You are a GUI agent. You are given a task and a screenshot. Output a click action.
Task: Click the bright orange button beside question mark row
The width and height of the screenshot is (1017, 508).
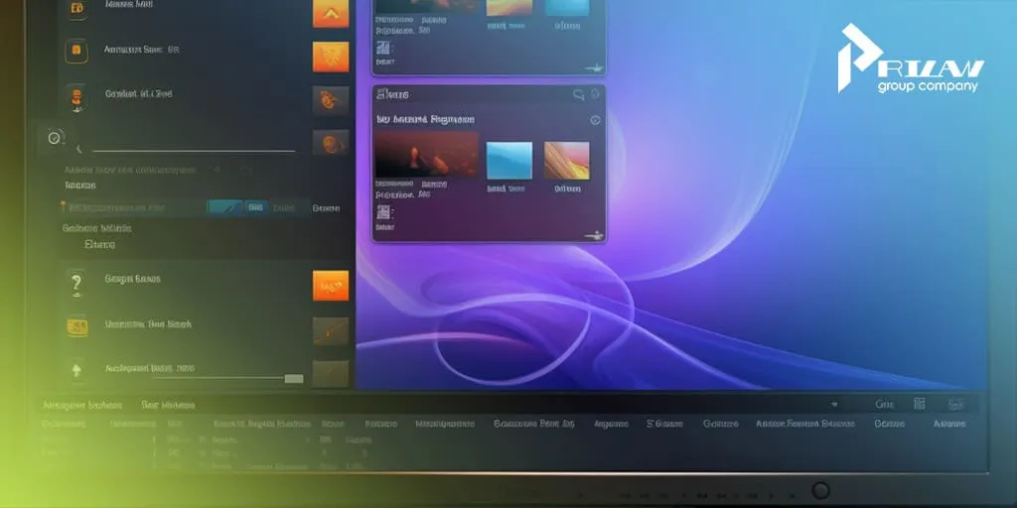pos(330,286)
